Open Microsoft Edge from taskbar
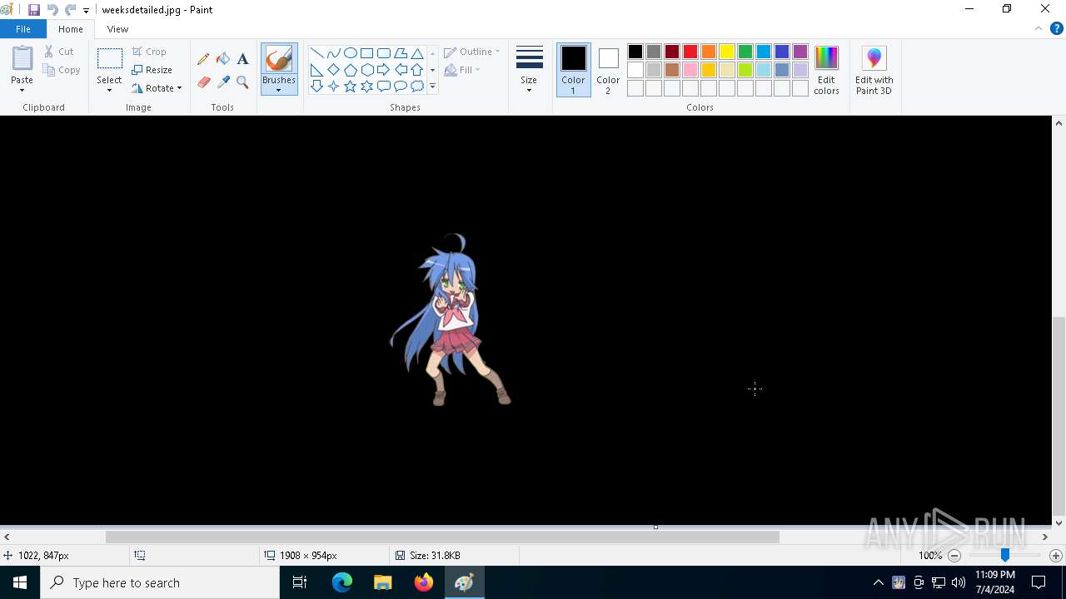The height and width of the screenshot is (599, 1066). point(342,582)
